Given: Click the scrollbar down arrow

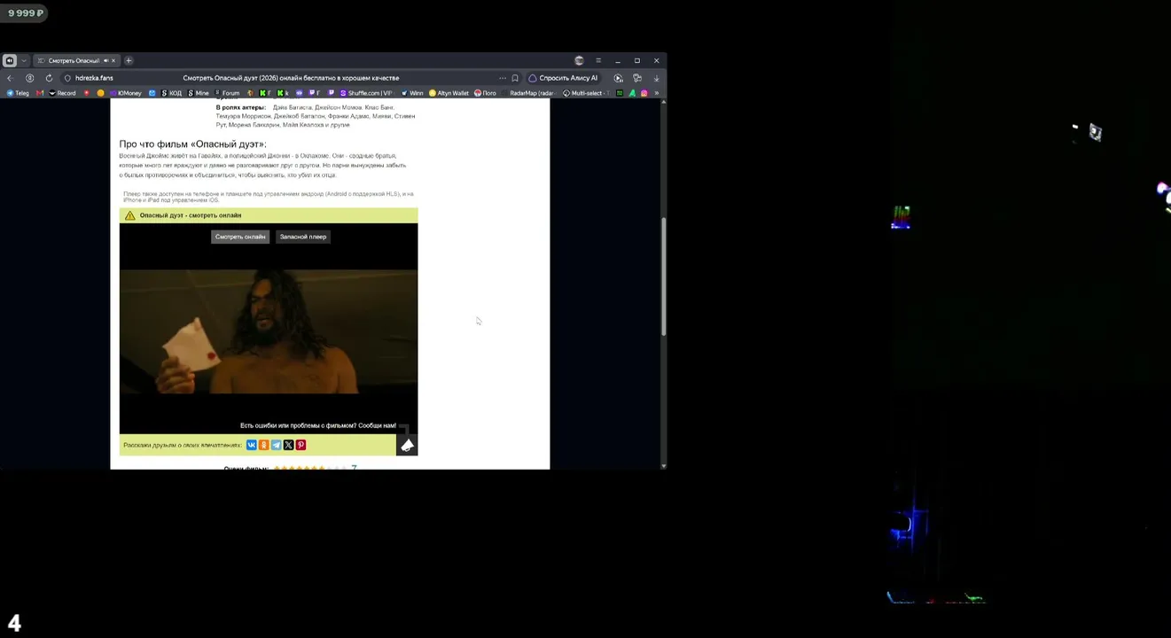Looking at the screenshot, I should (x=664, y=465).
